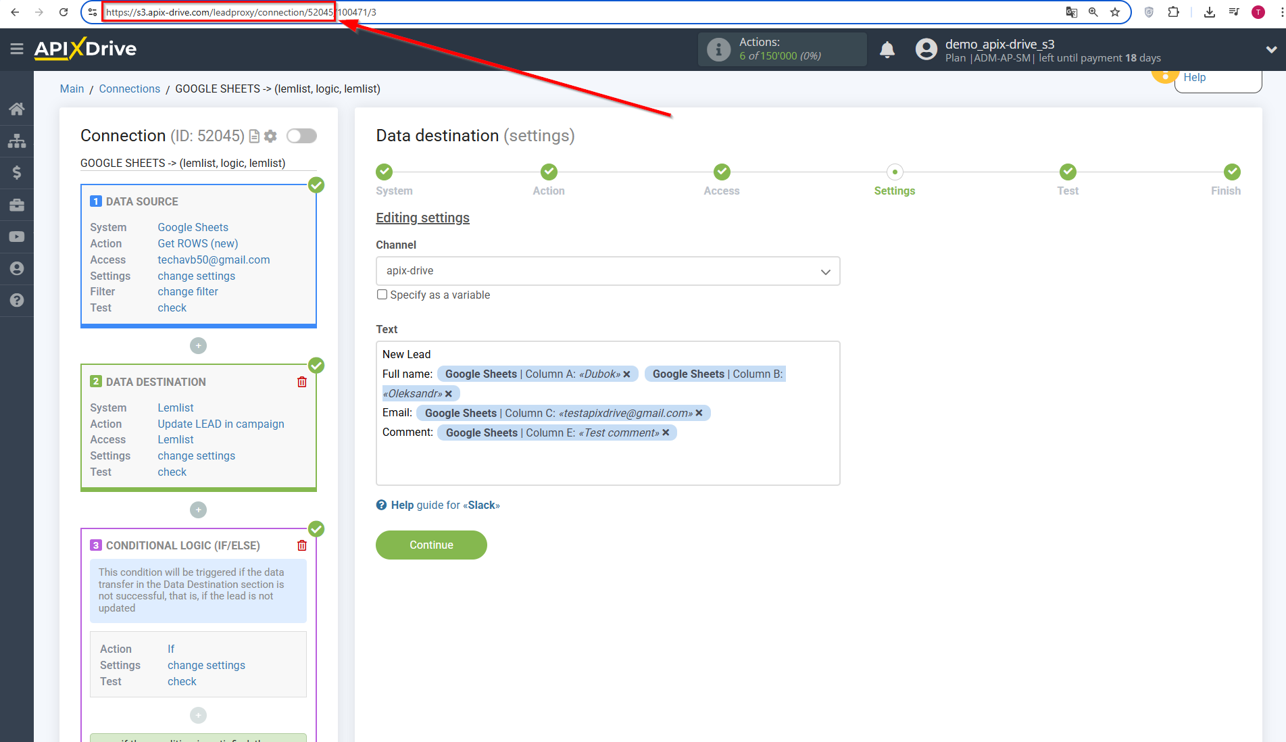Bookmark this page with the star icon
1286x742 pixels.
pos(1115,12)
